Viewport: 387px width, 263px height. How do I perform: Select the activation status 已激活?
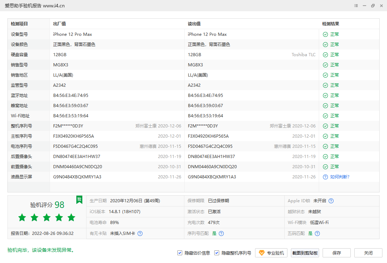[x=214, y=212]
